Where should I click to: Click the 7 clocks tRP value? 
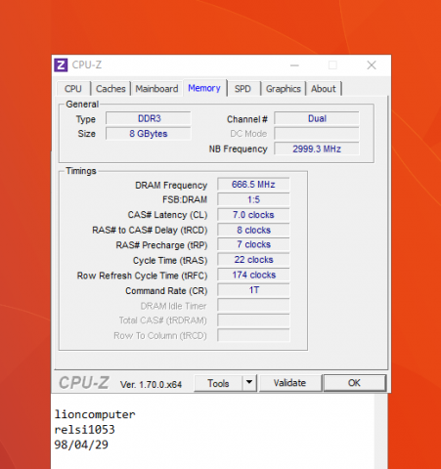pos(253,244)
